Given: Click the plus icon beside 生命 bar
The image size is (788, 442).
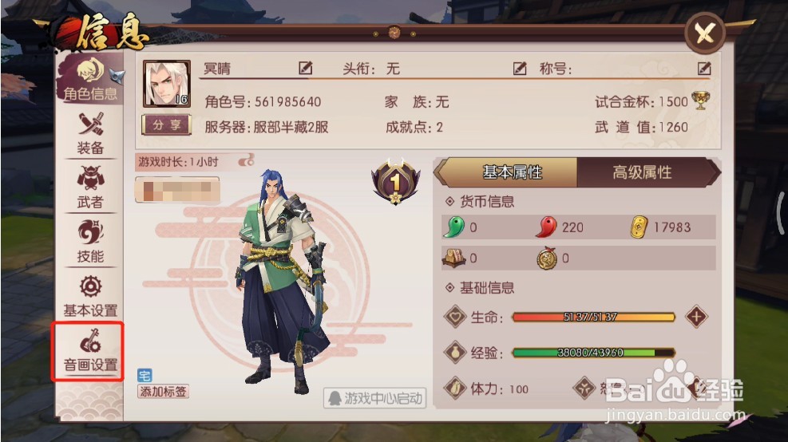Looking at the screenshot, I should click(696, 317).
